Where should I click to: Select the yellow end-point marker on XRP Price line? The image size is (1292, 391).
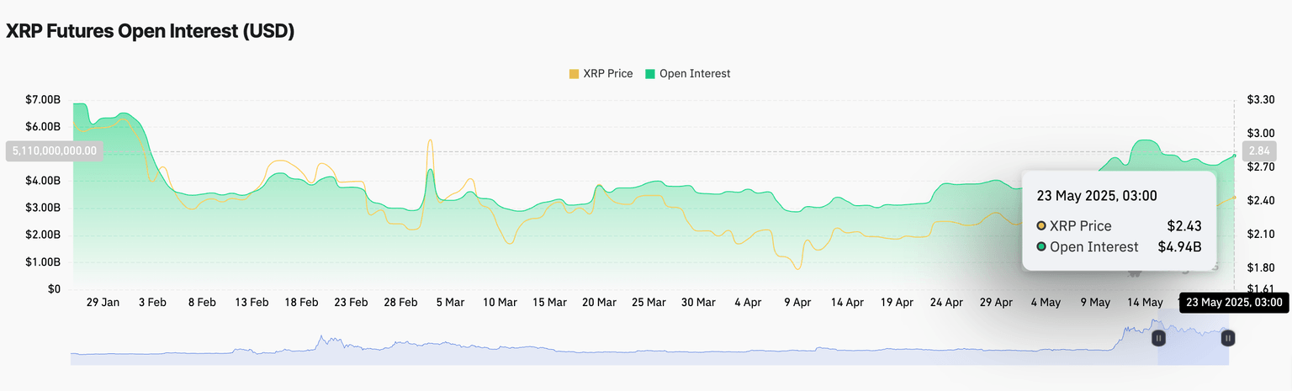pos(1234,197)
